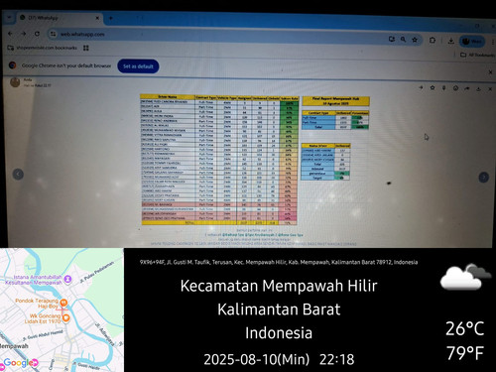The height and width of the screenshot is (372, 496).
Task: Pin the image message in viewer
Action: (444, 88)
